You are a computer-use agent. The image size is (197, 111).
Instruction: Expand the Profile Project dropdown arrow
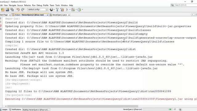[82, 10]
